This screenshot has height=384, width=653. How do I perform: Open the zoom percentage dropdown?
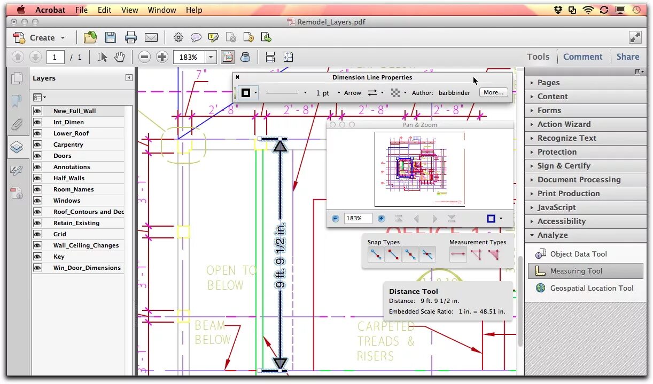pos(211,57)
